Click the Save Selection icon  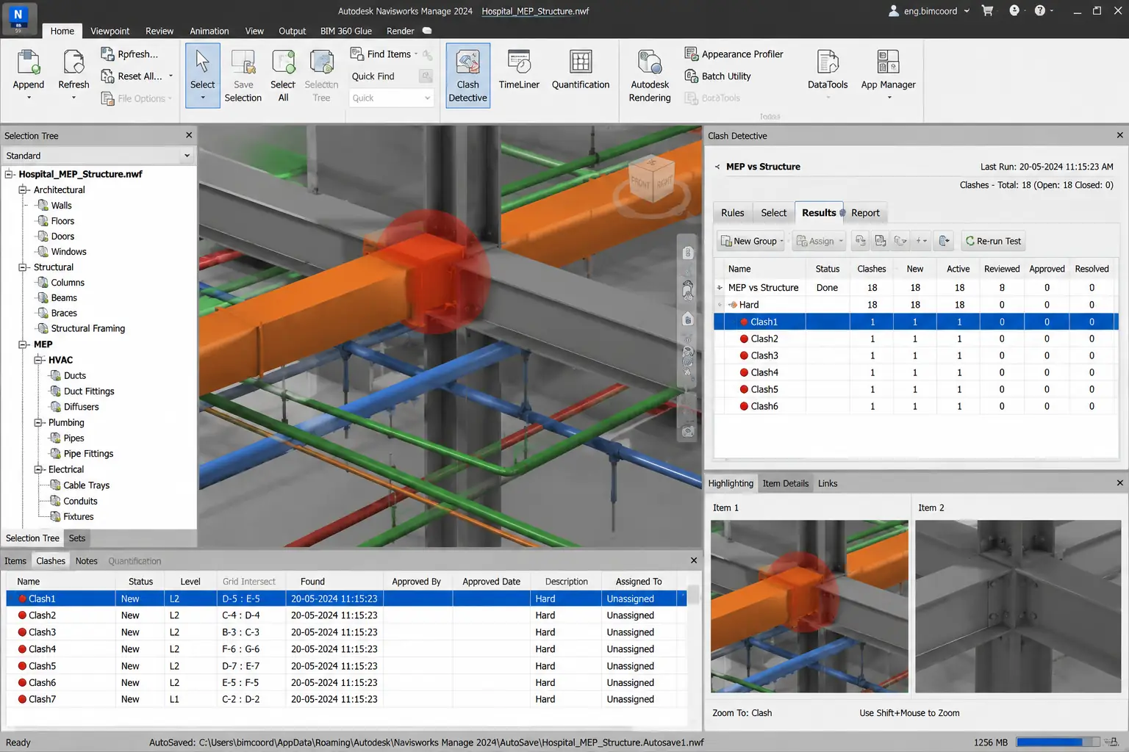(243, 62)
